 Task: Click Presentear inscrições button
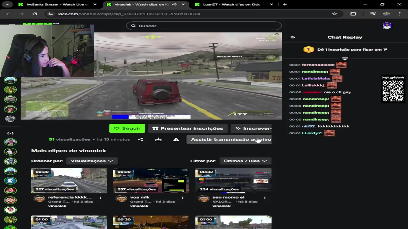coord(188,128)
